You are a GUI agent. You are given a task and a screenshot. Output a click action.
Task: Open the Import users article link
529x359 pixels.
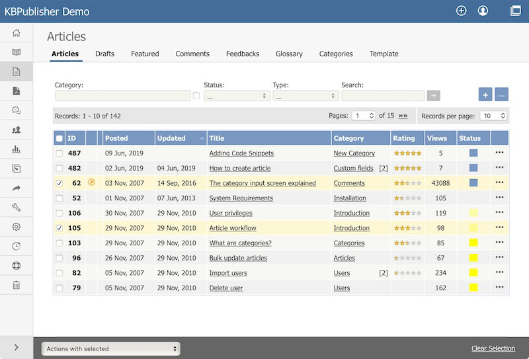[x=228, y=273]
